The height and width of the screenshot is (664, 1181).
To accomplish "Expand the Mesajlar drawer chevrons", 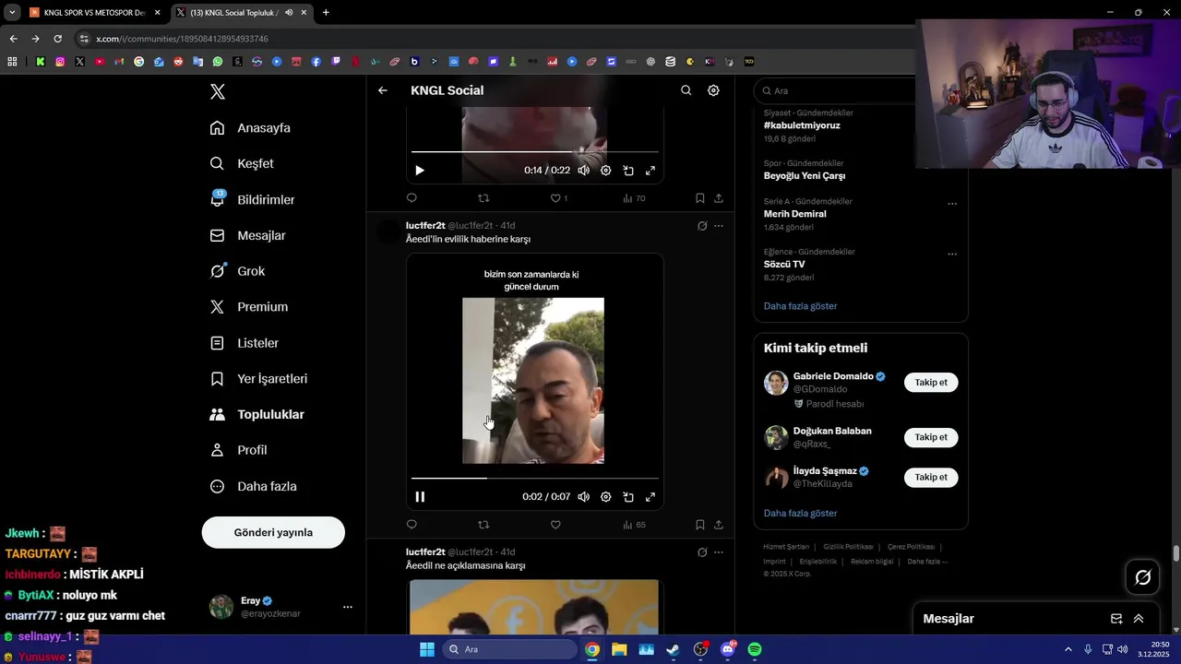I will point(1139,619).
